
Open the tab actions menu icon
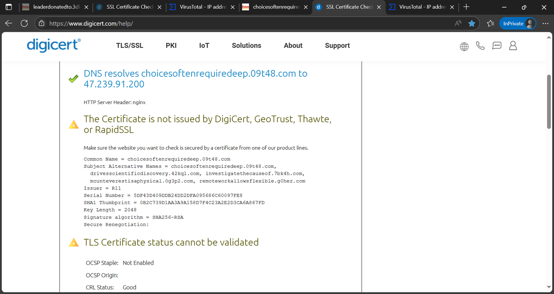pyautogui.click(x=8, y=7)
